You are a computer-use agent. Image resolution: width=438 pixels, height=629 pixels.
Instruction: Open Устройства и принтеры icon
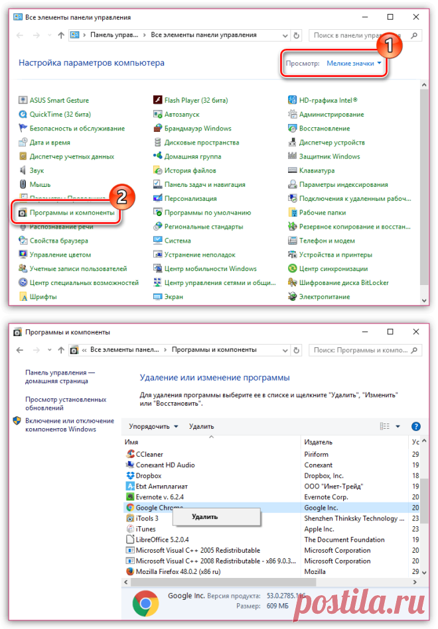tap(292, 255)
